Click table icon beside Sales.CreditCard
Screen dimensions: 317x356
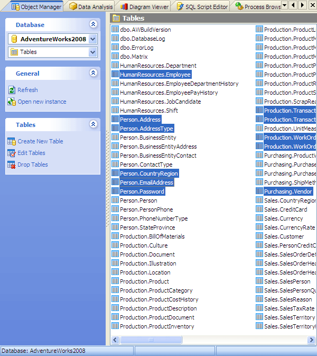point(259,209)
